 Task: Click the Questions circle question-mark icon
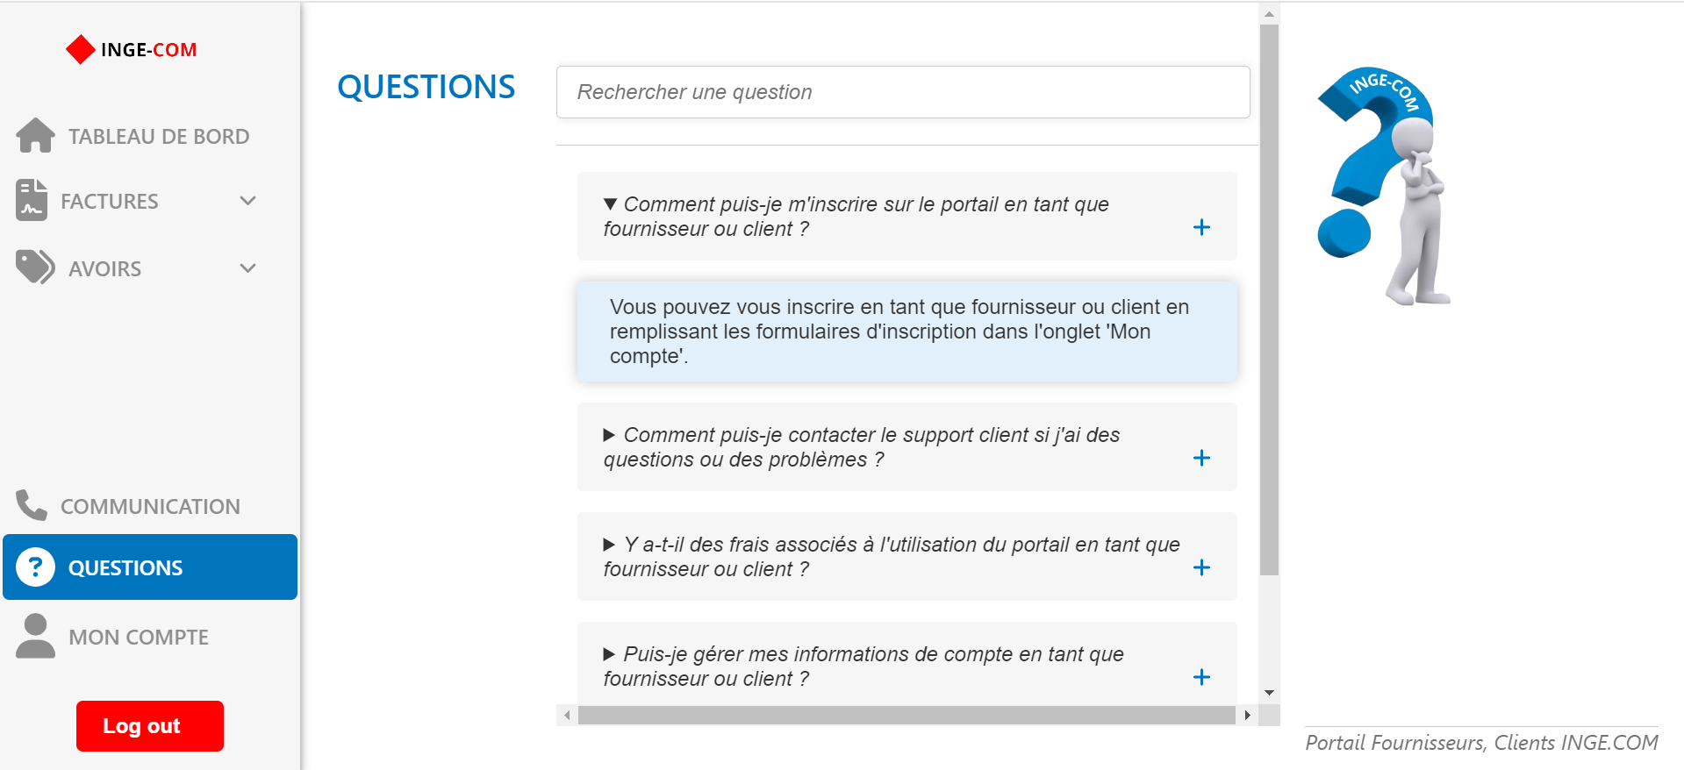[x=36, y=567]
